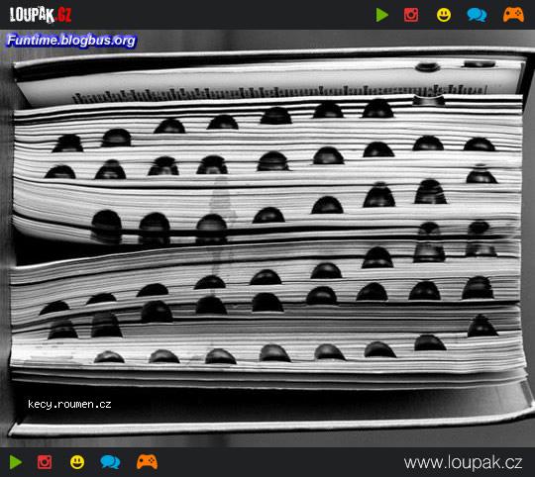The image size is (535, 477).
Task: Open the blue chat bubbles icon in header
Action: (477, 15)
